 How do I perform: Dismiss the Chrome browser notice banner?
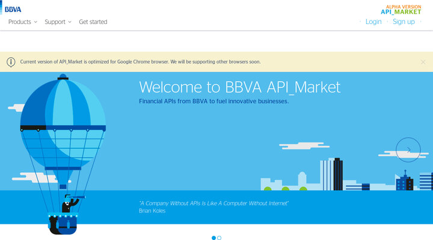click(x=423, y=62)
